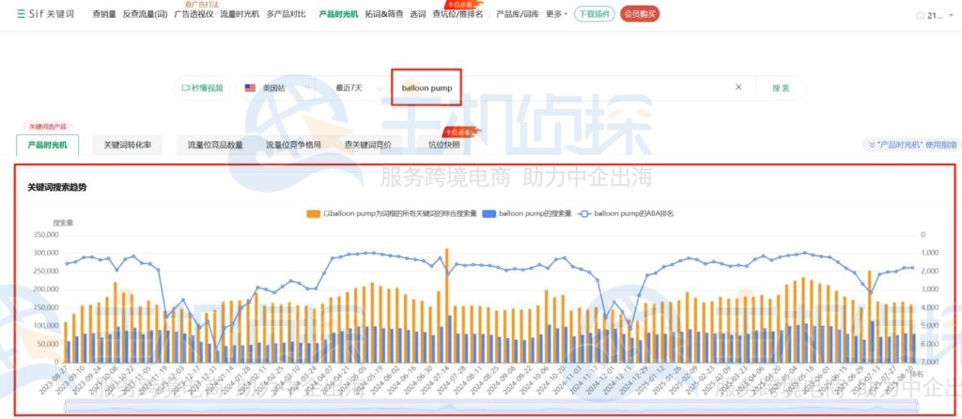Select the 坑位快照 tab
This screenshot has width=962, height=419.
pyautogui.click(x=443, y=145)
